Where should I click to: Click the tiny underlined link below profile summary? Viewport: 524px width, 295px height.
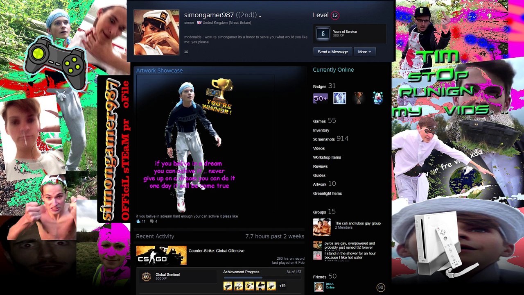click(186, 52)
